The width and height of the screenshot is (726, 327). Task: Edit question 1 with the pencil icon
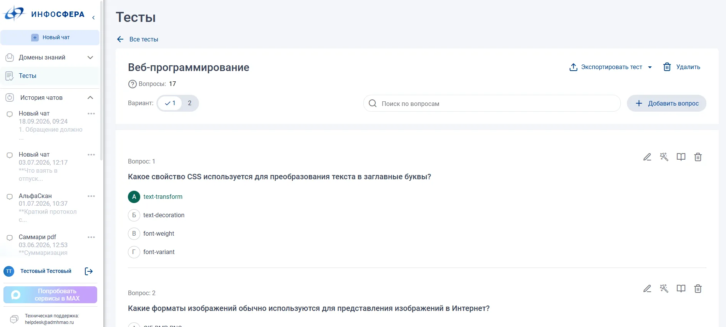pyautogui.click(x=647, y=157)
